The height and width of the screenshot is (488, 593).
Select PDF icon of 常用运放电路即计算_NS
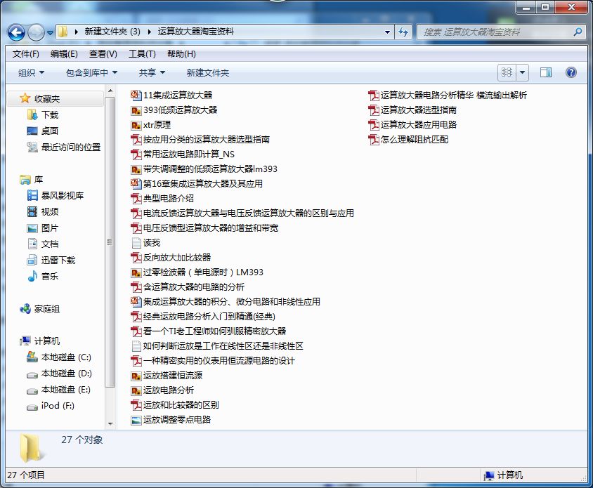[x=136, y=154]
